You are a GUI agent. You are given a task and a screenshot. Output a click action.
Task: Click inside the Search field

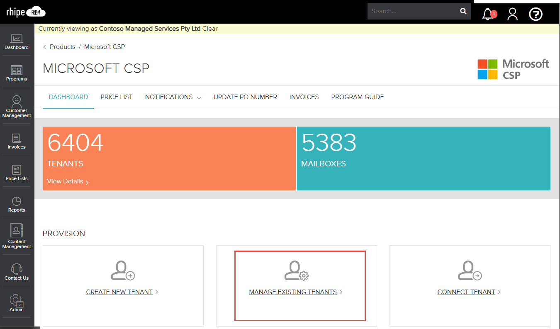coord(411,11)
